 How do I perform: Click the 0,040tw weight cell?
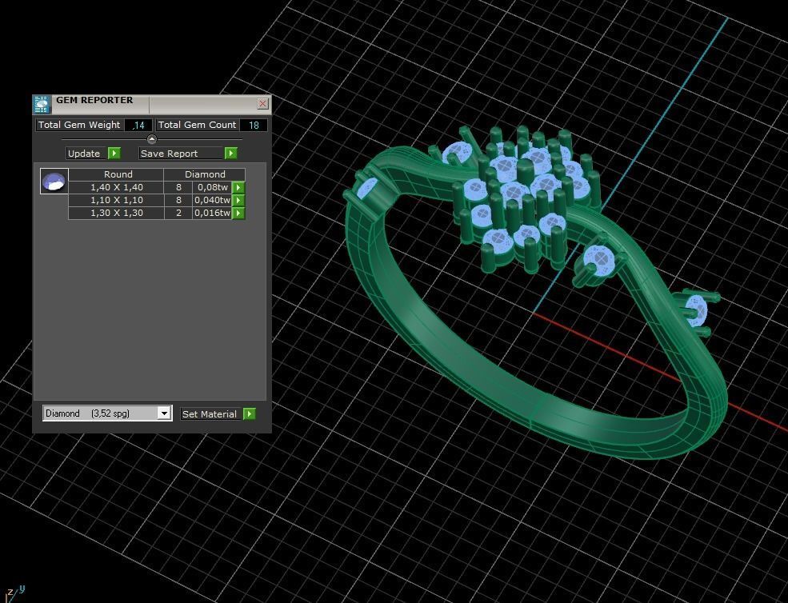pyautogui.click(x=213, y=200)
